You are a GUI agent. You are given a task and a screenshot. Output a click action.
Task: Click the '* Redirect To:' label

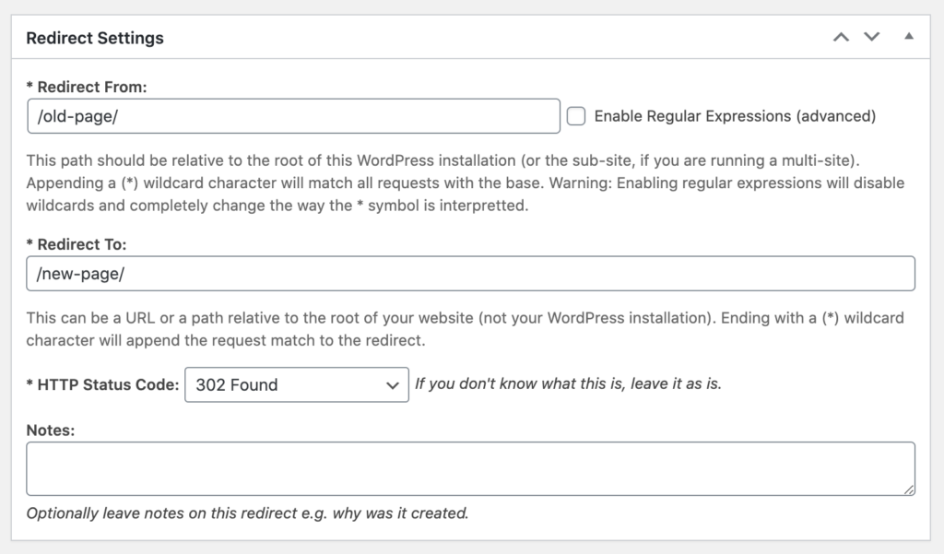(77, 244)
